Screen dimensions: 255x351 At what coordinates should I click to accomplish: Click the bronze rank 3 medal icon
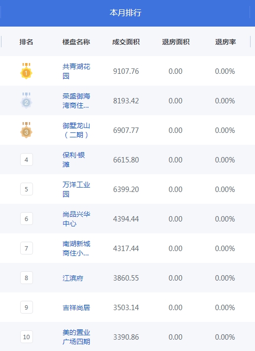26,130
